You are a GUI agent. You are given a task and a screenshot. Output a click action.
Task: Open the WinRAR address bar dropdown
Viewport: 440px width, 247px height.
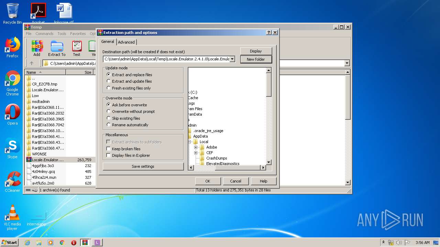point(347,63)
